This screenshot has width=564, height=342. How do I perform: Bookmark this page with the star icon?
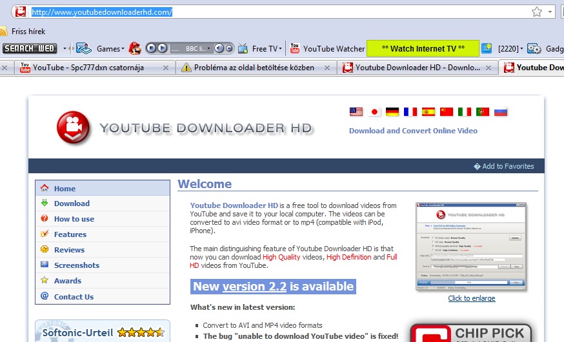[x=537, y=12]
